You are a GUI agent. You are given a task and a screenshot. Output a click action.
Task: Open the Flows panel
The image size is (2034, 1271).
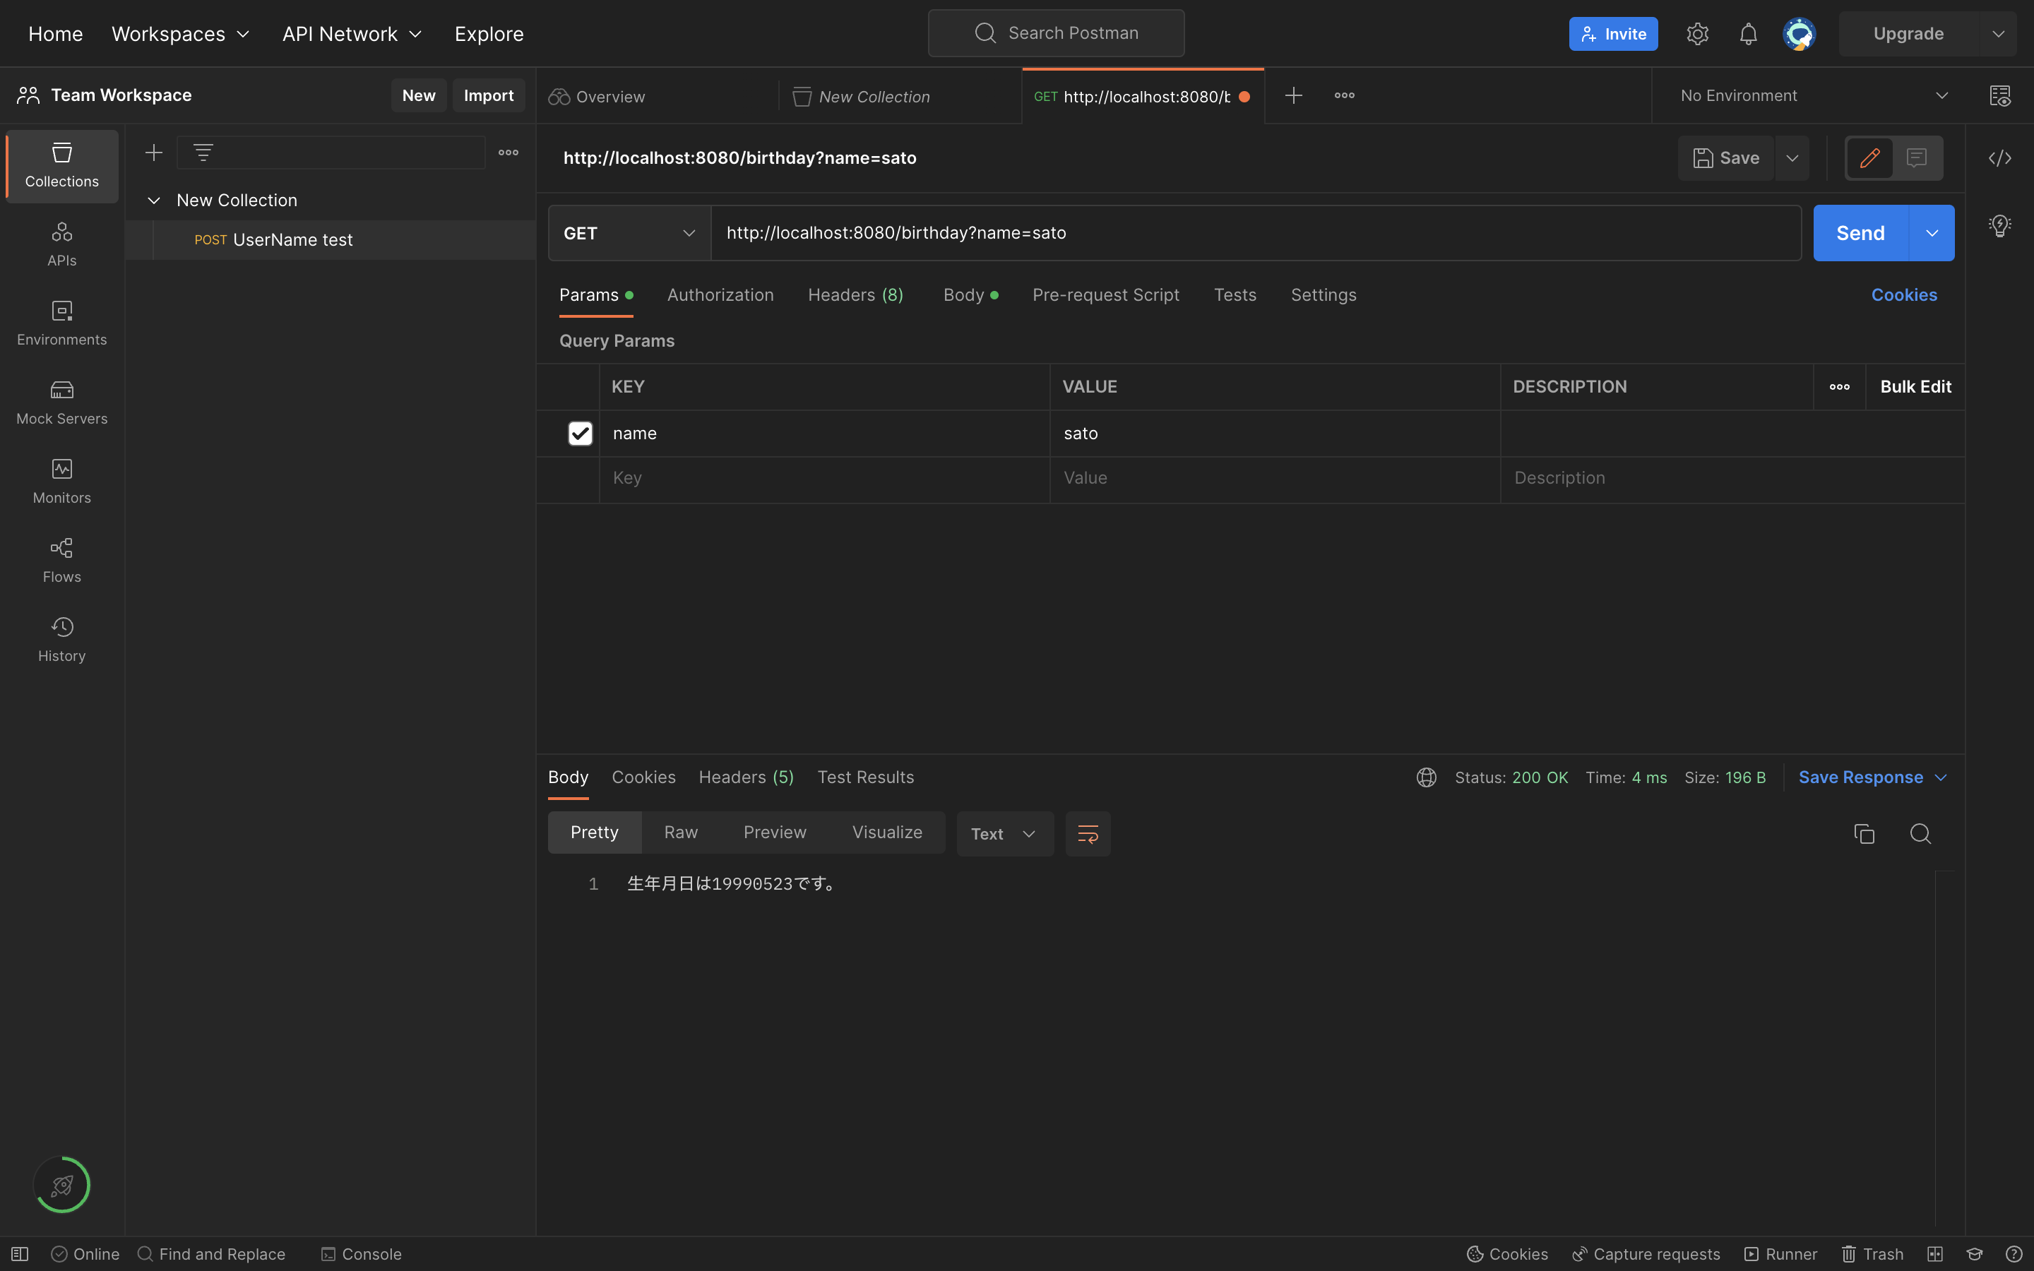point(61,559)
